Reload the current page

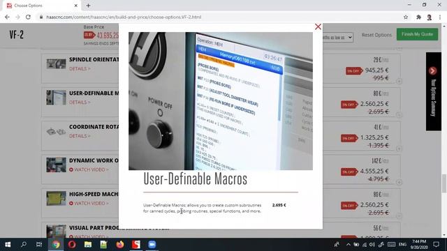(28, 17)
